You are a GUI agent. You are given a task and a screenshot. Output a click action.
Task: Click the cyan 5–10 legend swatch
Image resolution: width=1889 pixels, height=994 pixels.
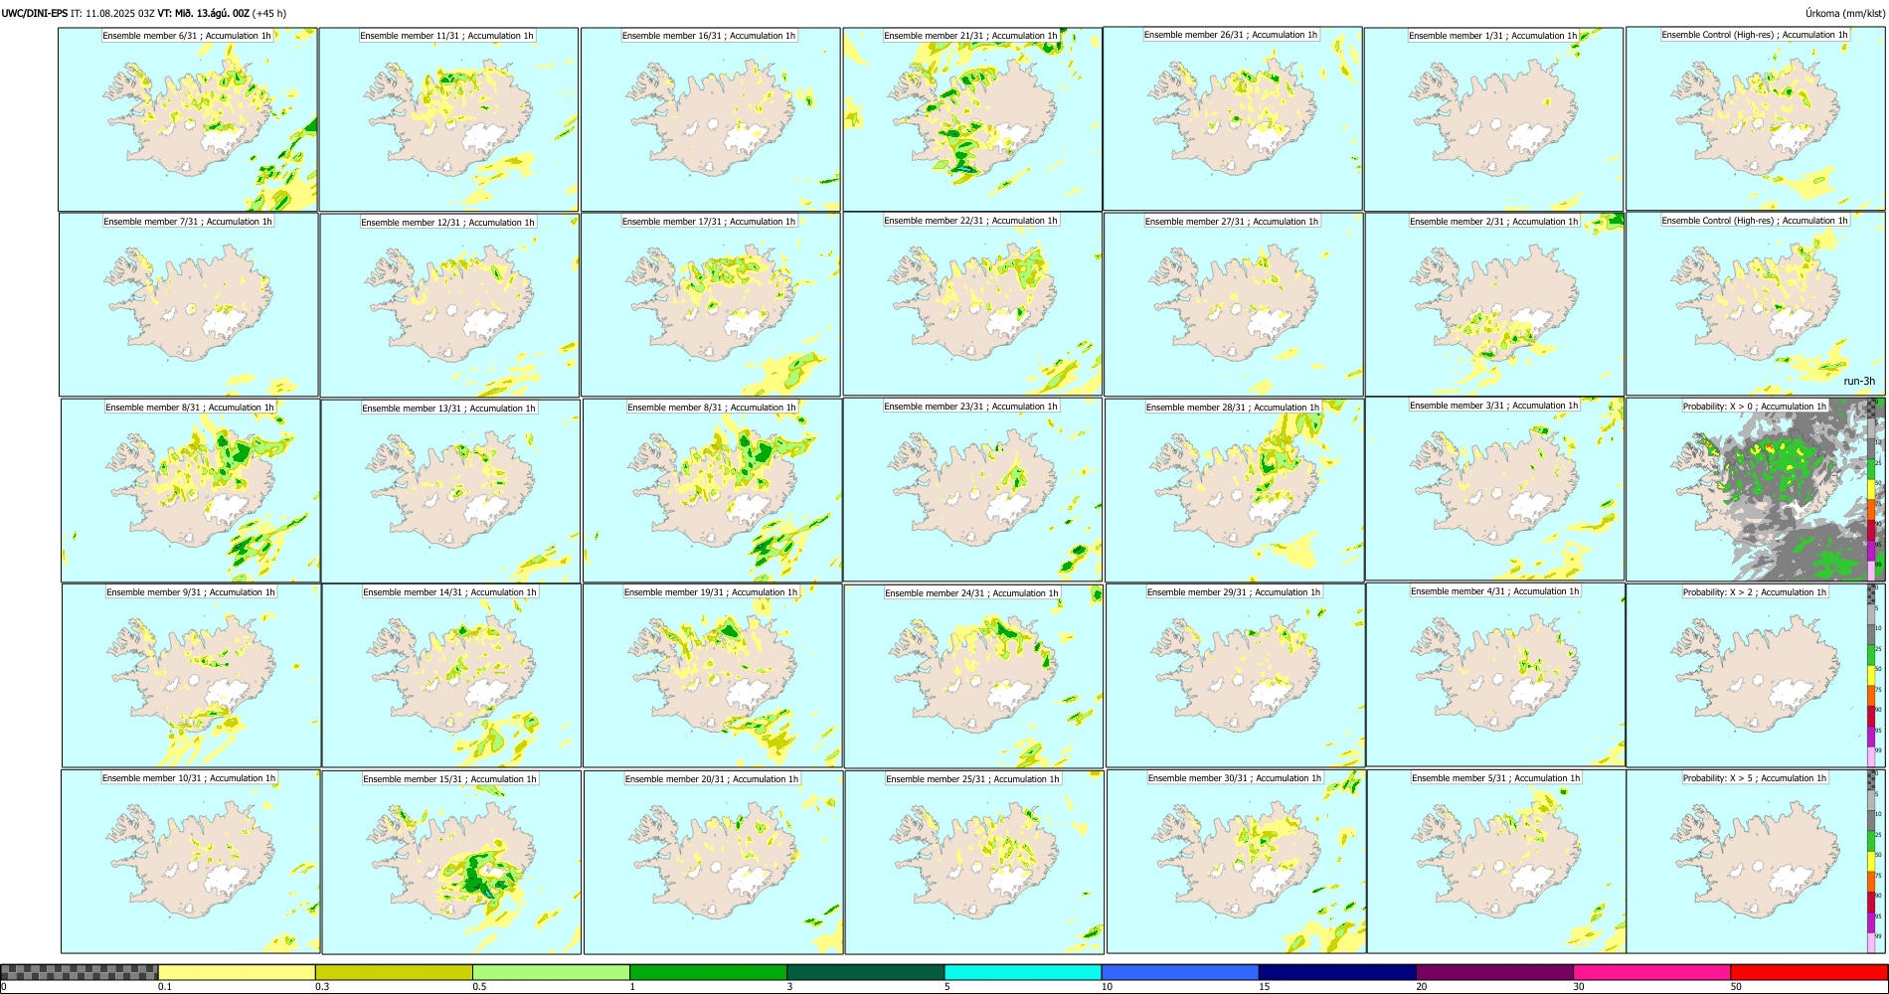[1023, 972]
